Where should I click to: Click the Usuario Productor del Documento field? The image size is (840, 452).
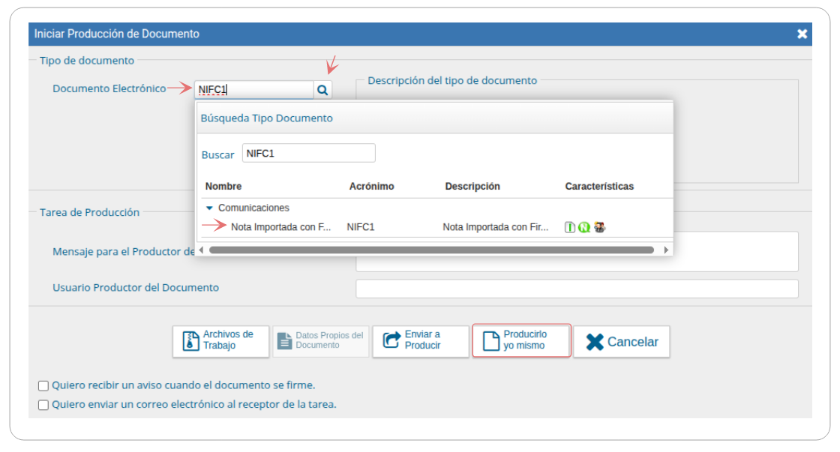click(577, 289)
